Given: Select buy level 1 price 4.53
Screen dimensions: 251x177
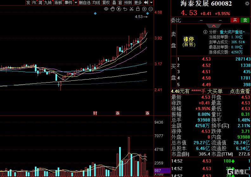Looking at the screenshot, I should tap(206, 59).
